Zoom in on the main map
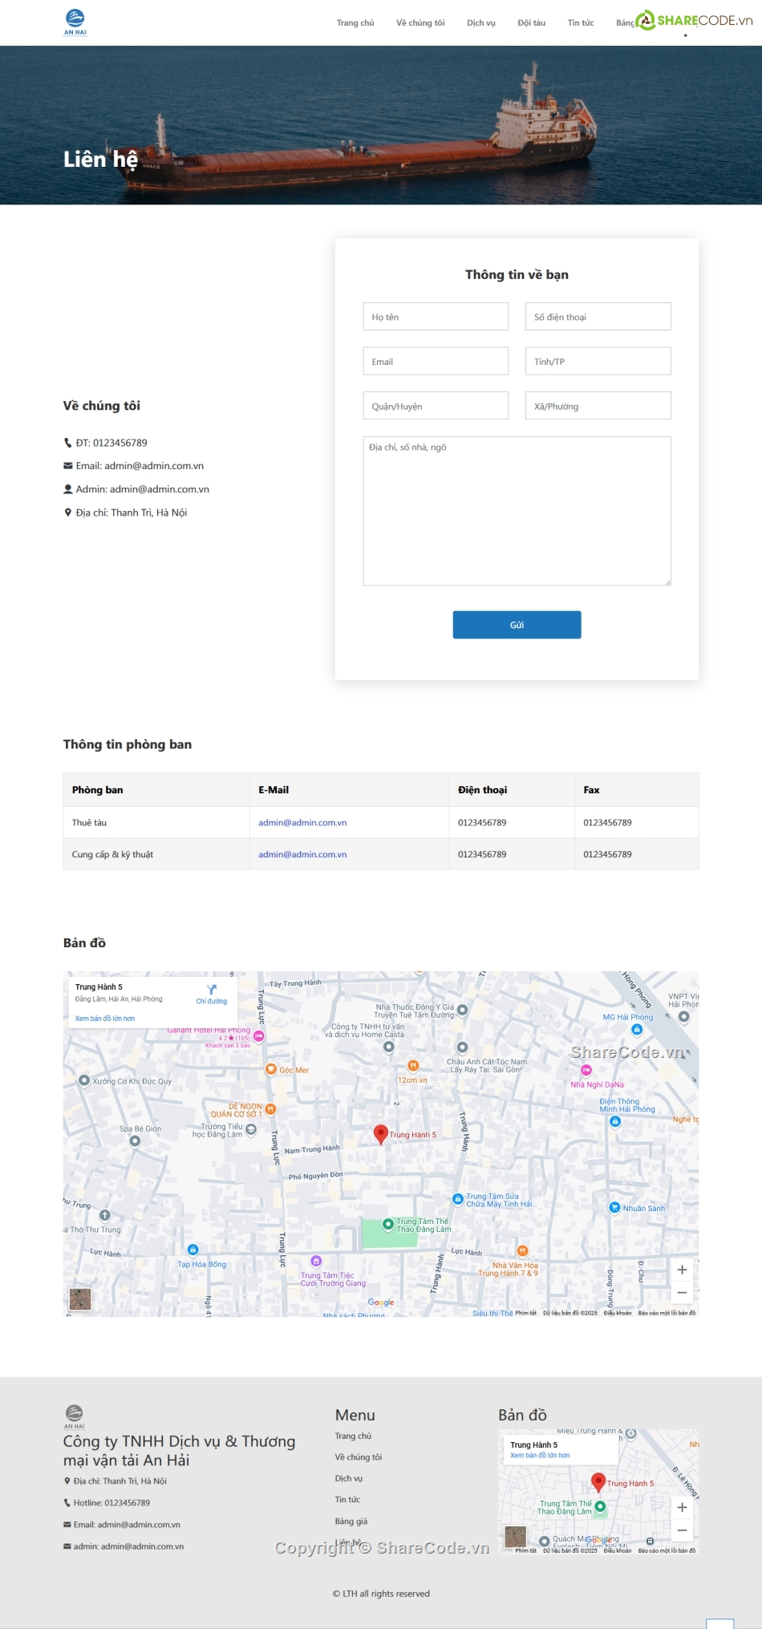The image size is (762, 1629). click(x=682, y=1270)
